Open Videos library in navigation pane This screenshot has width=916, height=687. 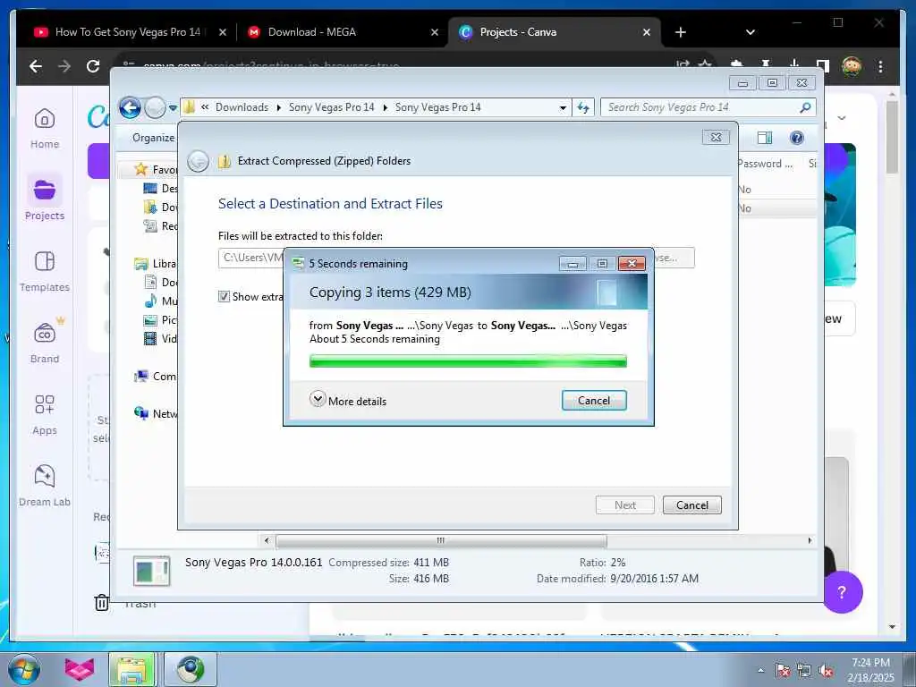(160, 338)
